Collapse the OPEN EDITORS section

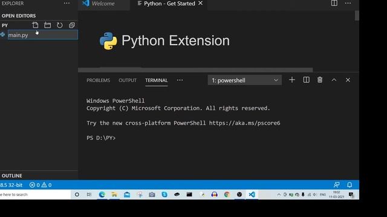pos(19,16)
